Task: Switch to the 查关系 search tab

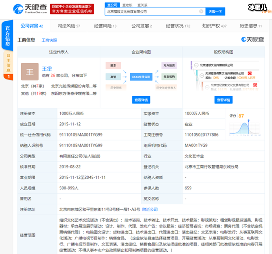Action: [142, 5]
